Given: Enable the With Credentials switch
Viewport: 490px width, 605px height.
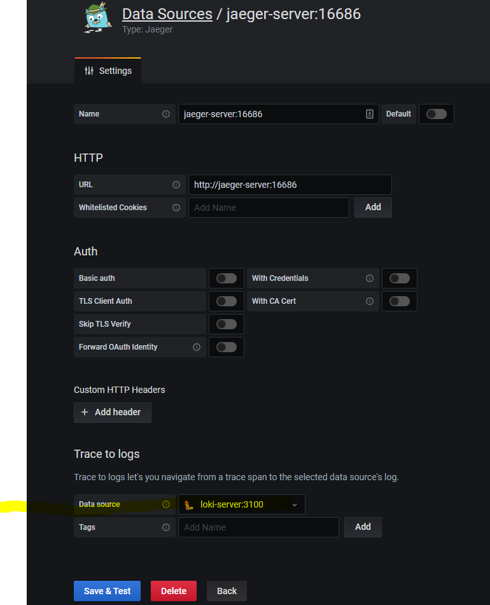Looking at the screenshot, I should [x=400, y=278].
